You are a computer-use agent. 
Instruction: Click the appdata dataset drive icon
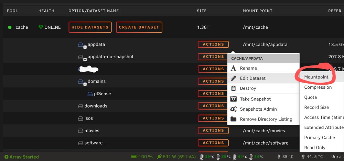pos(80,45)
